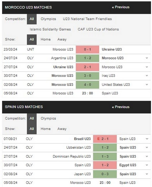Expand Morocco U23 vs United States U23 chevron

[147, 85]
